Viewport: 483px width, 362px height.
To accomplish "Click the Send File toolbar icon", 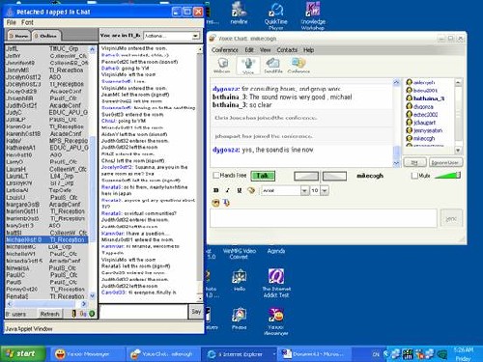I will click(x=273, y=66).
